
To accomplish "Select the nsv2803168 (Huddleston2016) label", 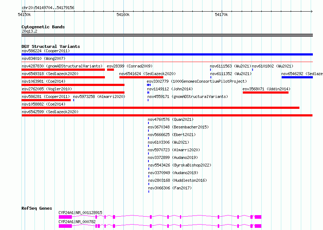I will (x=177, y=180).
